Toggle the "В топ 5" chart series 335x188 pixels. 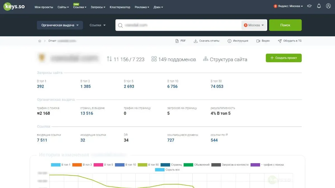[x=103, y=165]
